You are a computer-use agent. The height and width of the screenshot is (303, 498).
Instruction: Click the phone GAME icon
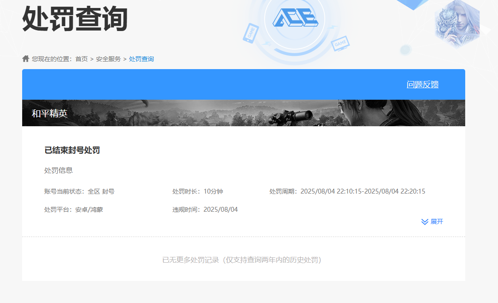pos(250,33)
